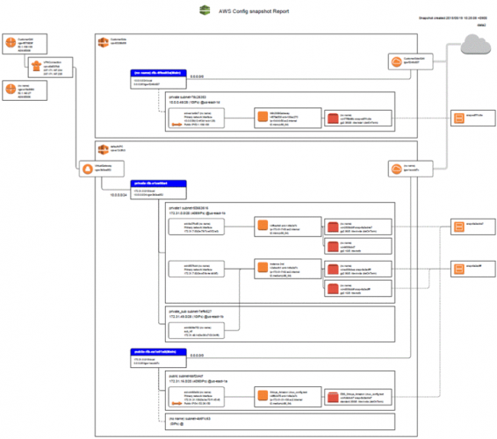Click the '(0IPs) @' text in the bottom subnet
The width and height of the screenshot is (497, 439).
coord(176,424)
